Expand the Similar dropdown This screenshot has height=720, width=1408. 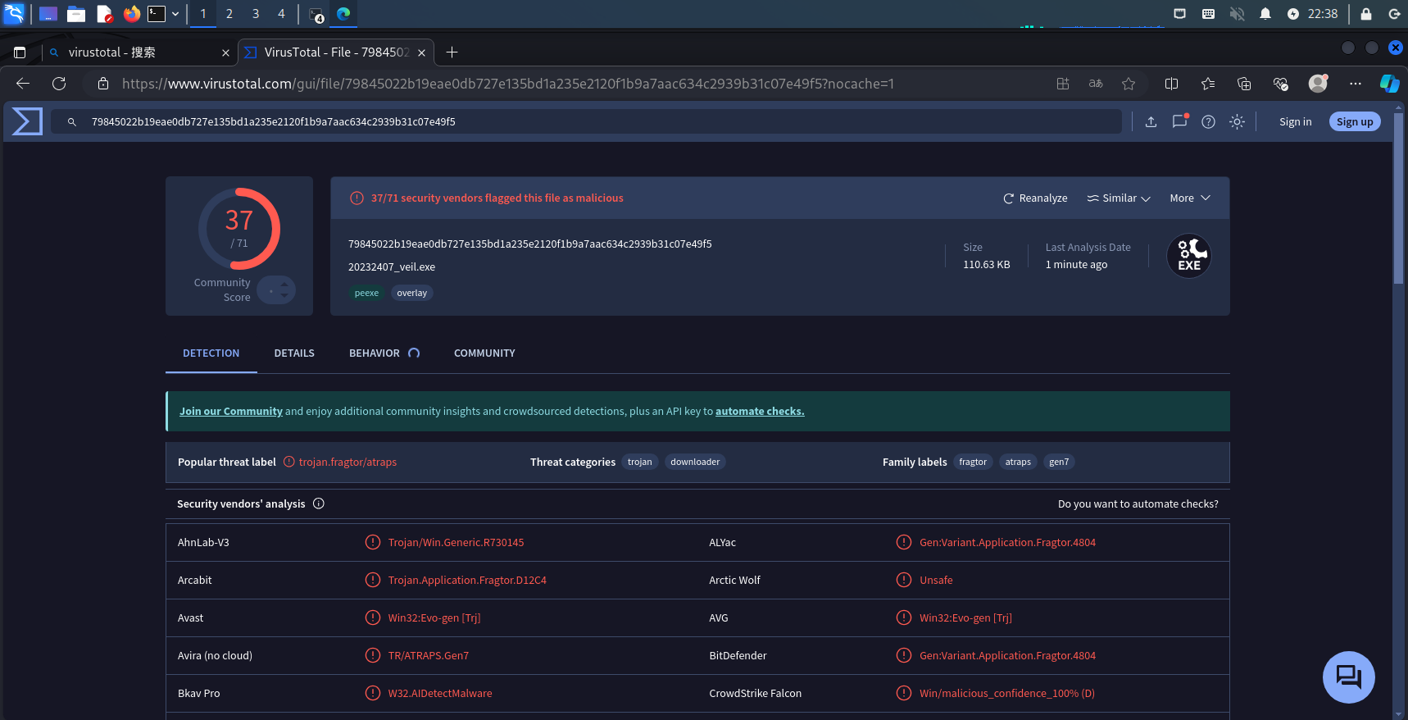pyautogui.click(x=1119, y=198)
